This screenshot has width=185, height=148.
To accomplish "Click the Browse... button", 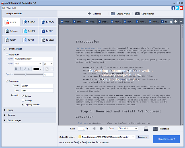I will (143, 137).
